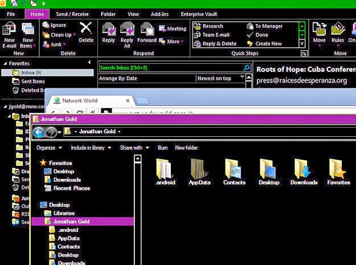
Task: Click the Reply All icon
Action: pyautogui.click(x=127, y=29)
